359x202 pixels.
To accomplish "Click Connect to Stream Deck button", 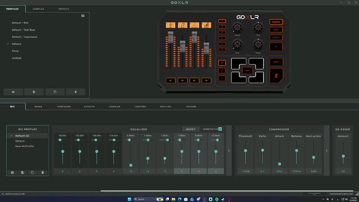I will (314, 194).
